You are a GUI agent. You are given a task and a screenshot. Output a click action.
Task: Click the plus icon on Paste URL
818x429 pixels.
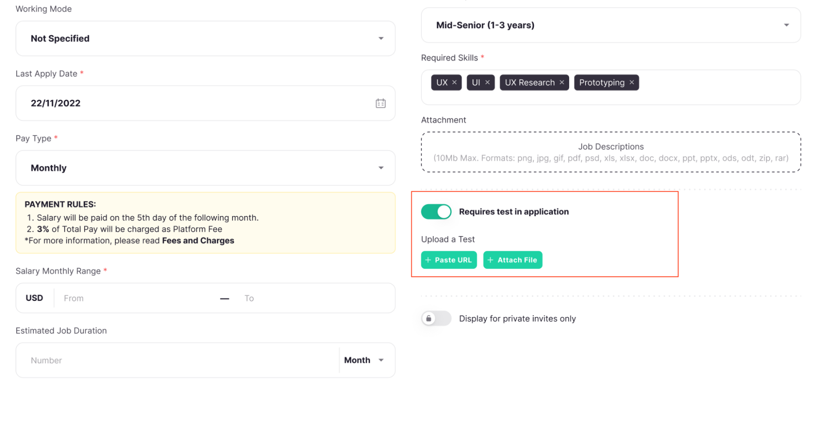428,260
